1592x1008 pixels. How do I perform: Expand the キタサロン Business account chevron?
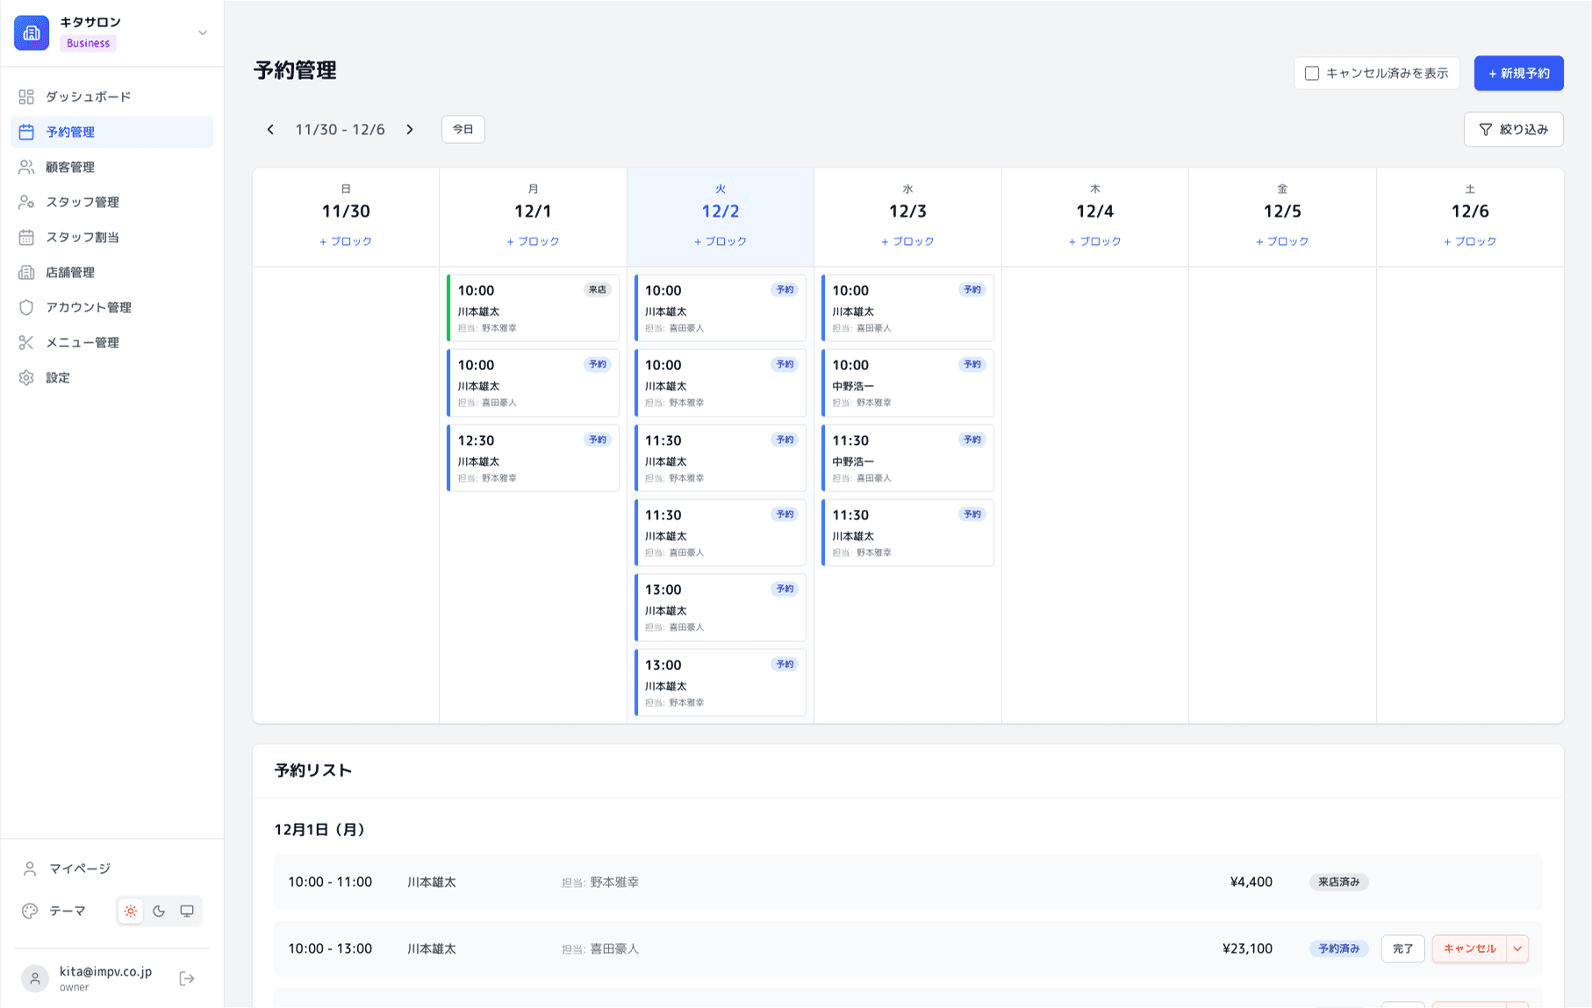click(203, 32)
